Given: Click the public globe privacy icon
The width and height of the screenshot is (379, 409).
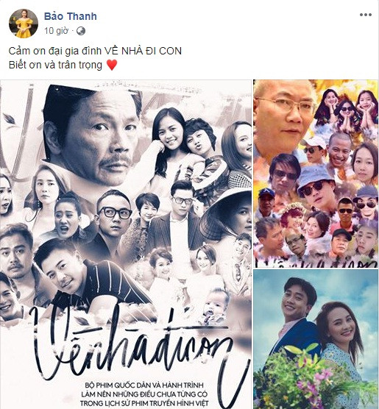Looking at the screenshot, I should [x=81, y=31].
